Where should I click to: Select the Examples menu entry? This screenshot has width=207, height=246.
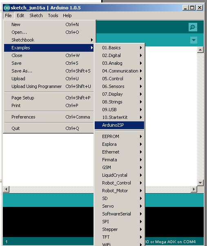pos(49,48)
